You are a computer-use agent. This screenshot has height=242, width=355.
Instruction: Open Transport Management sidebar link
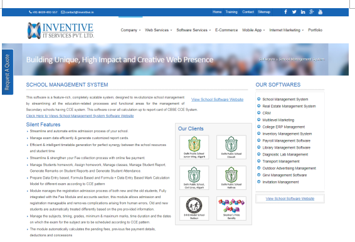[x=281, y=161]
